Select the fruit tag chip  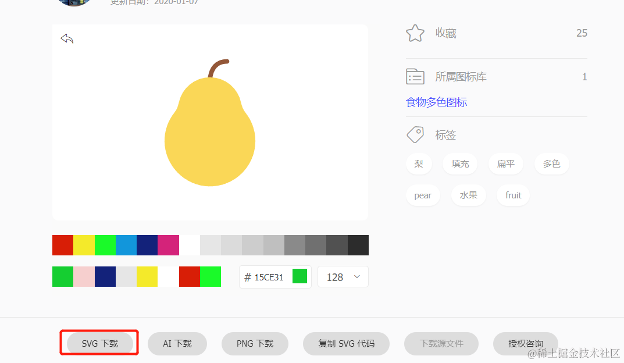pyautogui.click(x=513, y=195)
